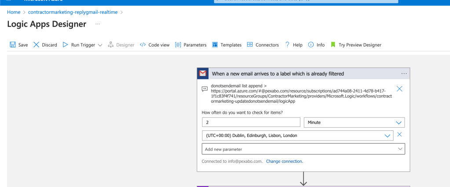The width and height of the screenshot is (450, 187).
Task: Open ellipsis next to Logic Apps Designer title
Action: (98, 24)
